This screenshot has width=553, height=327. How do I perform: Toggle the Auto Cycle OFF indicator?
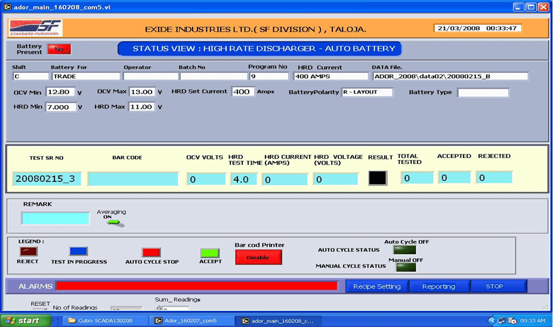tap(405, 250)
